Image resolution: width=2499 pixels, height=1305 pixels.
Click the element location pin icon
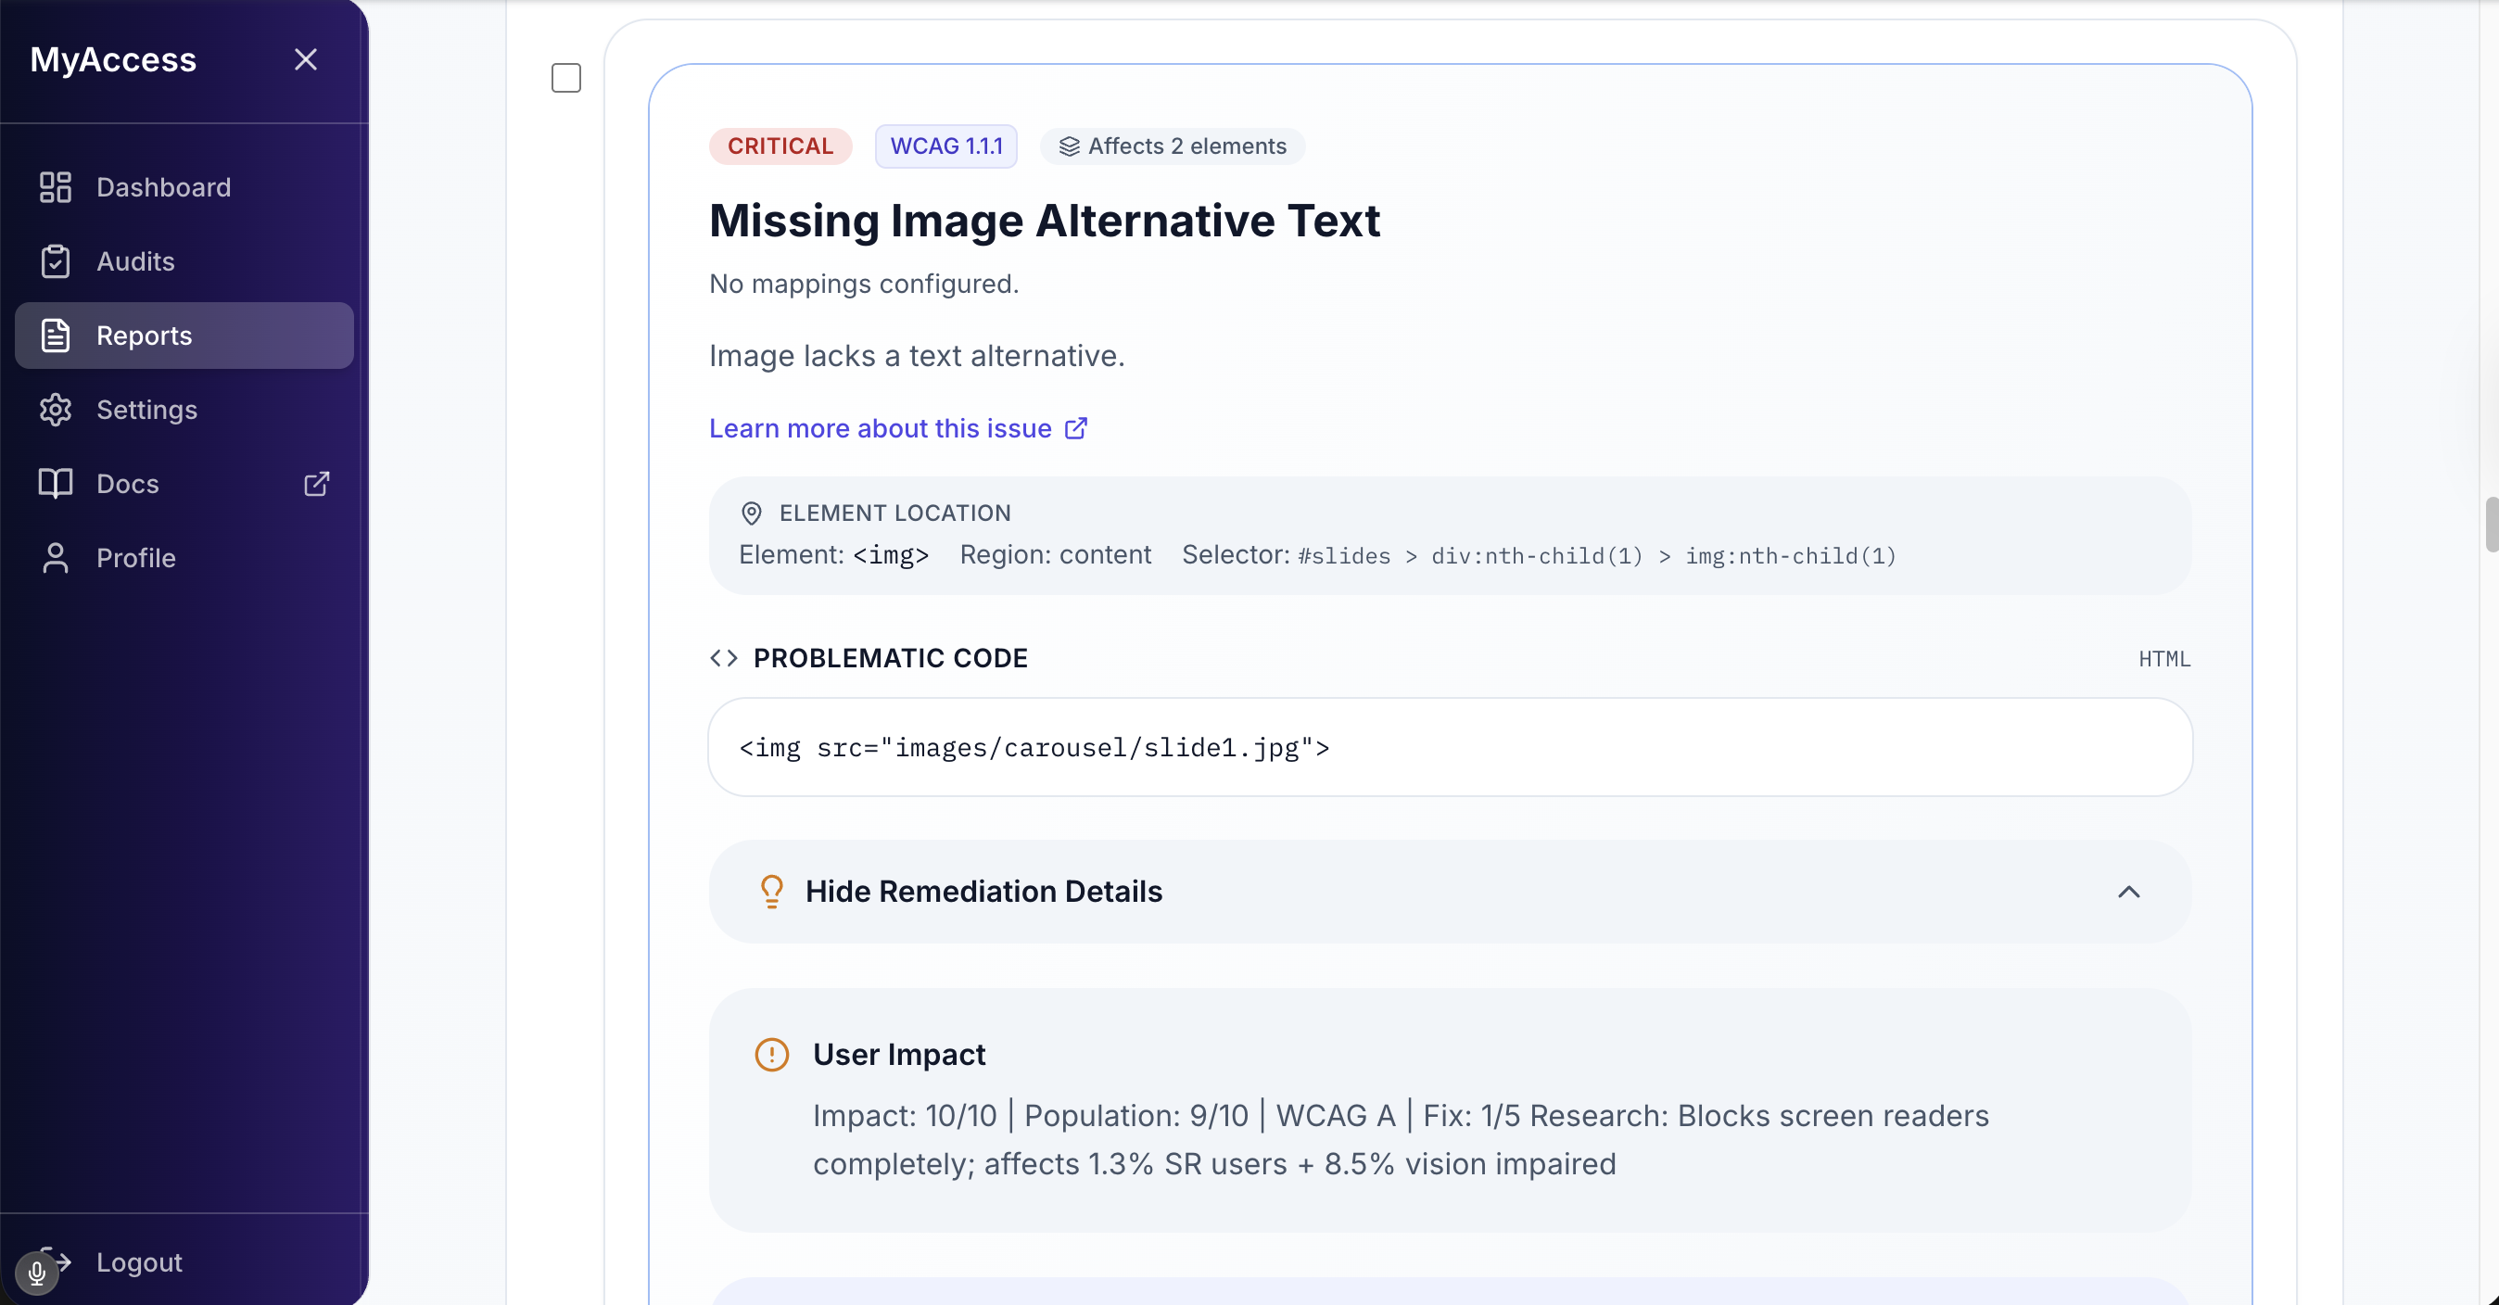point(751,513)
